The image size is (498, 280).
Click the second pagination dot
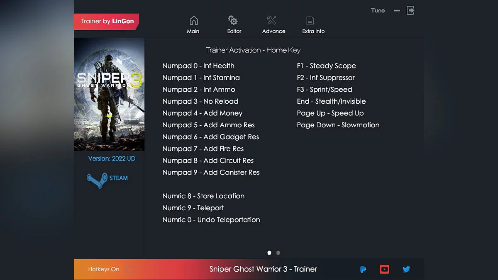pyautogui.click(x=278, y=252)
